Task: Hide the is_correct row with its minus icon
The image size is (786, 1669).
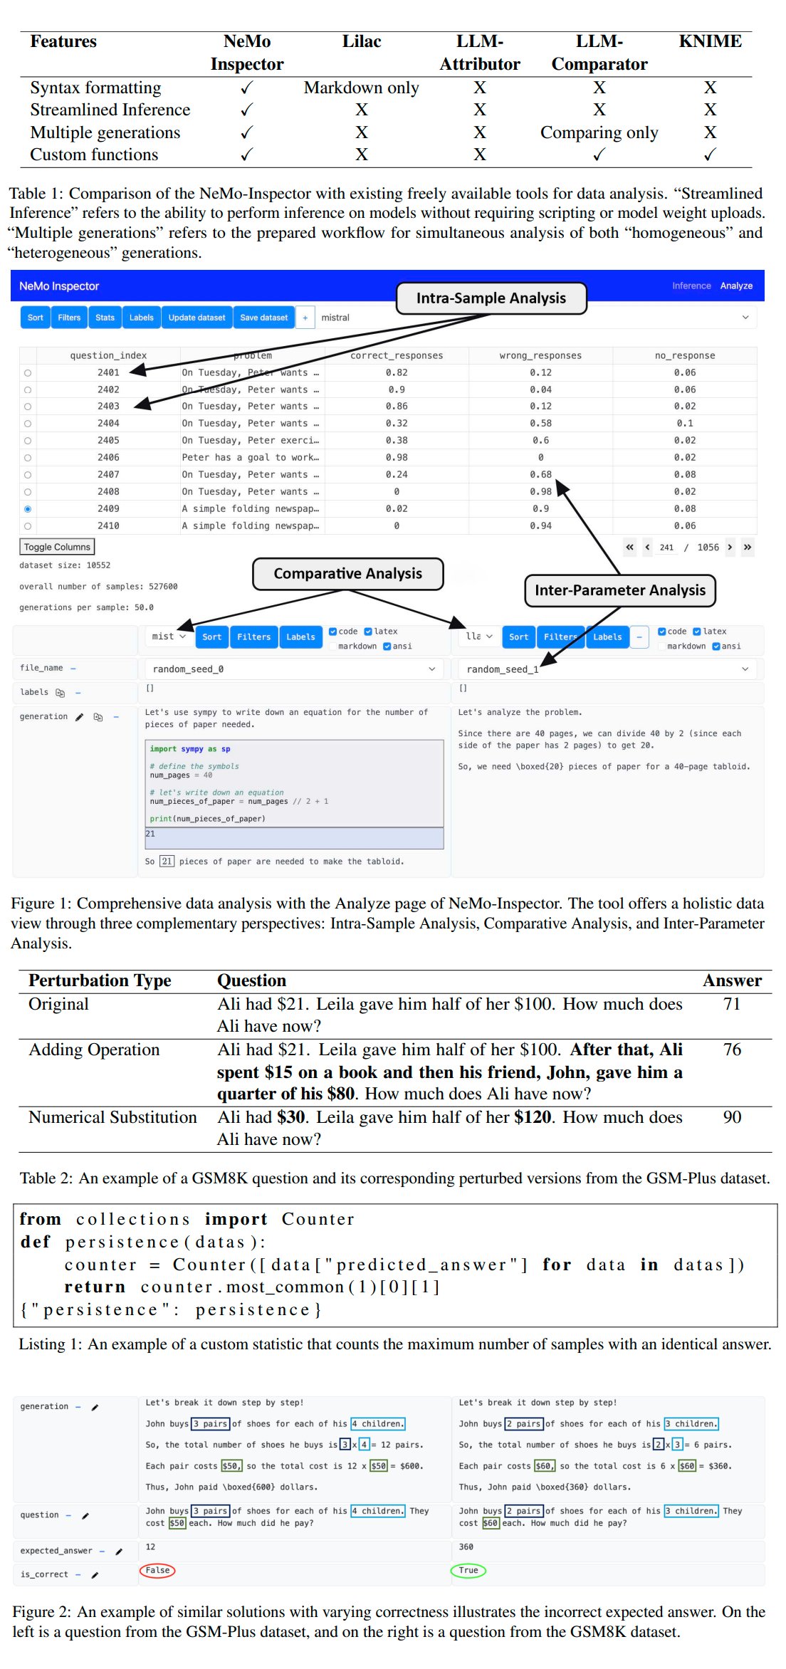Action: point(78,1574)
